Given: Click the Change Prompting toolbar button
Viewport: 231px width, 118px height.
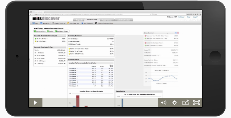Looking at the screenshot, I should click(58, 23).
